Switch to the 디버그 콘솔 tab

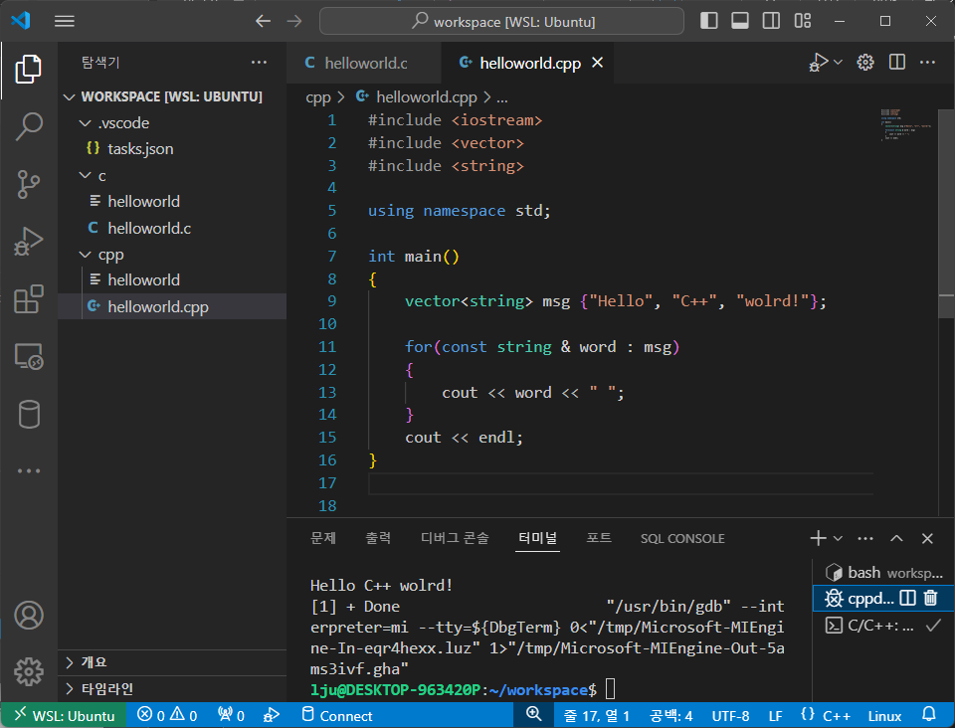(455, 538)
